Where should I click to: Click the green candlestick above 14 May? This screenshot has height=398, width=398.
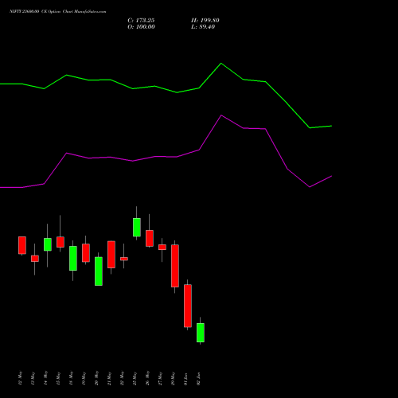48,244
